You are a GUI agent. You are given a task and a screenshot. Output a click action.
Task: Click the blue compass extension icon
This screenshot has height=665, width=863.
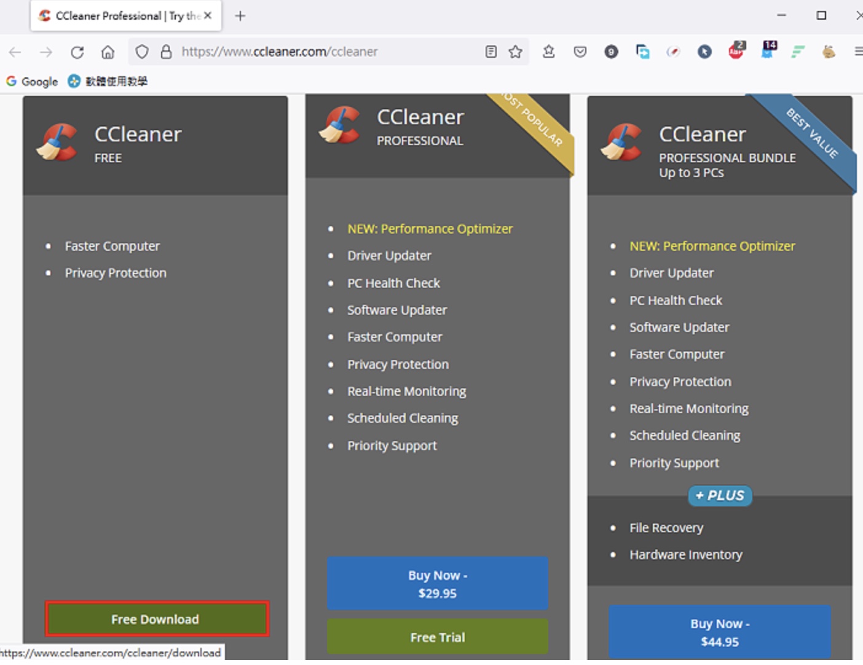[x=704, y=52]
